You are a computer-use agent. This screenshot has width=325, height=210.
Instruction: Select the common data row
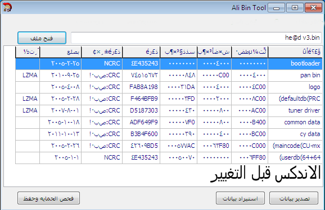pos(169,122)
